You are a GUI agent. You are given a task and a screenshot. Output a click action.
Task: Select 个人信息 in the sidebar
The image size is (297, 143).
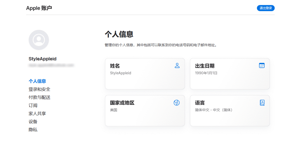click(37, 81)
